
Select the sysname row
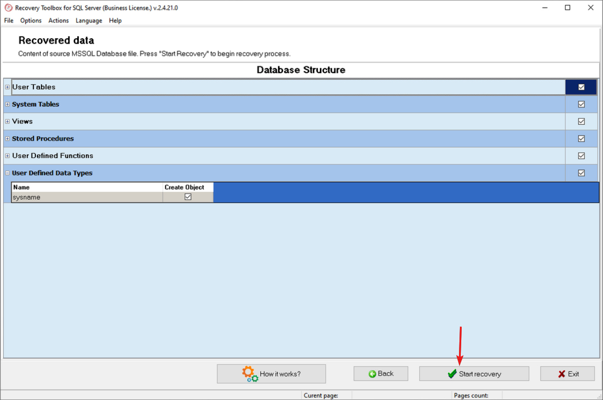(112, 197)
